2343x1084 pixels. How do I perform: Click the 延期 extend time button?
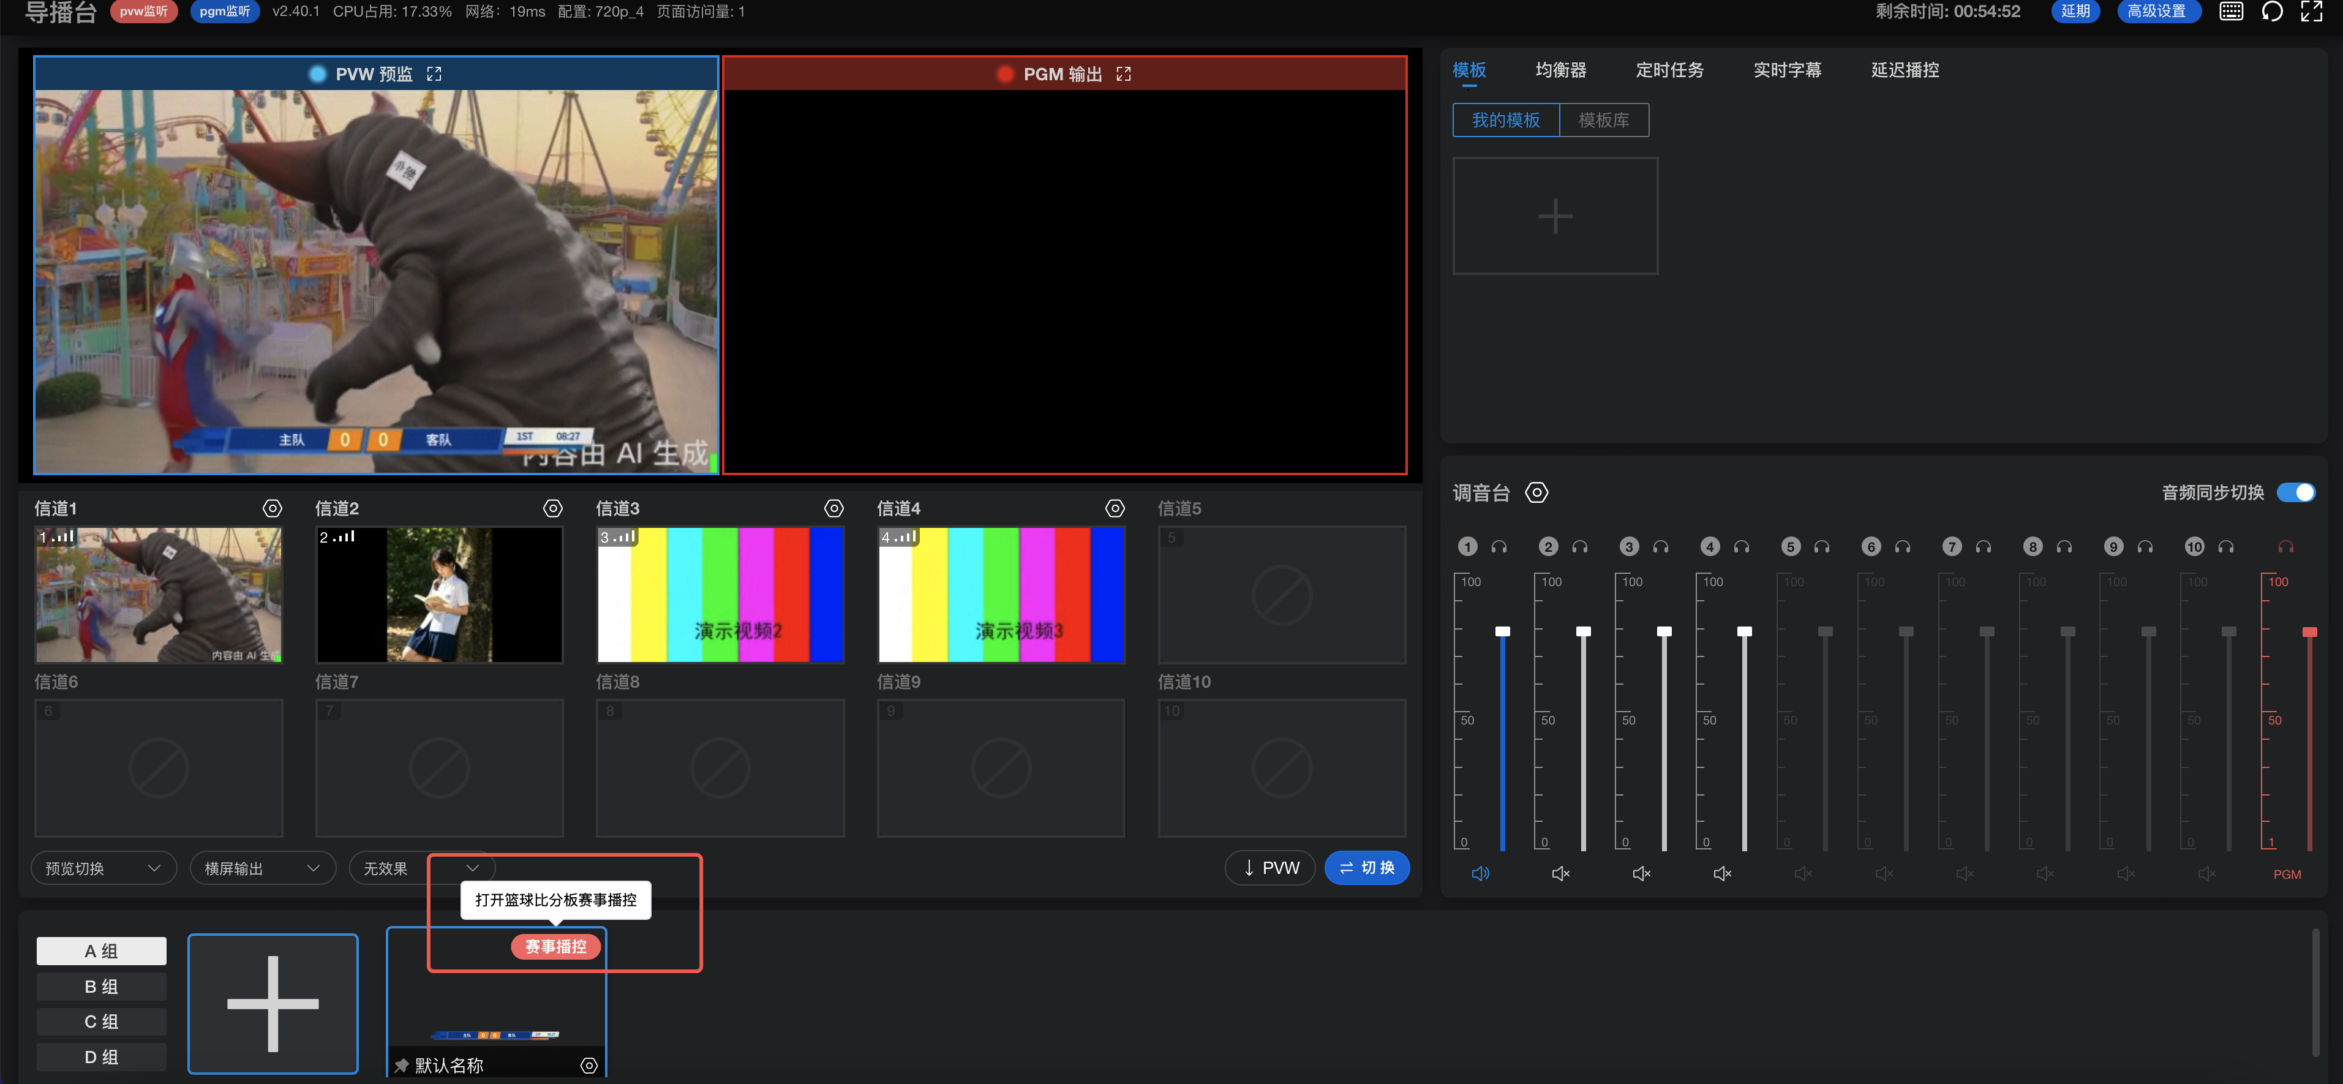(x=2075, y=11)
